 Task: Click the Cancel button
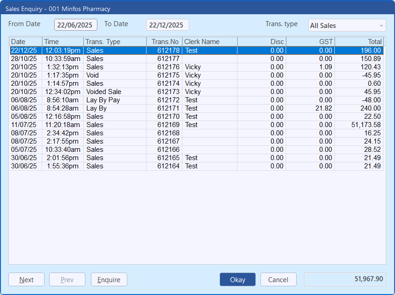[278, 279]
